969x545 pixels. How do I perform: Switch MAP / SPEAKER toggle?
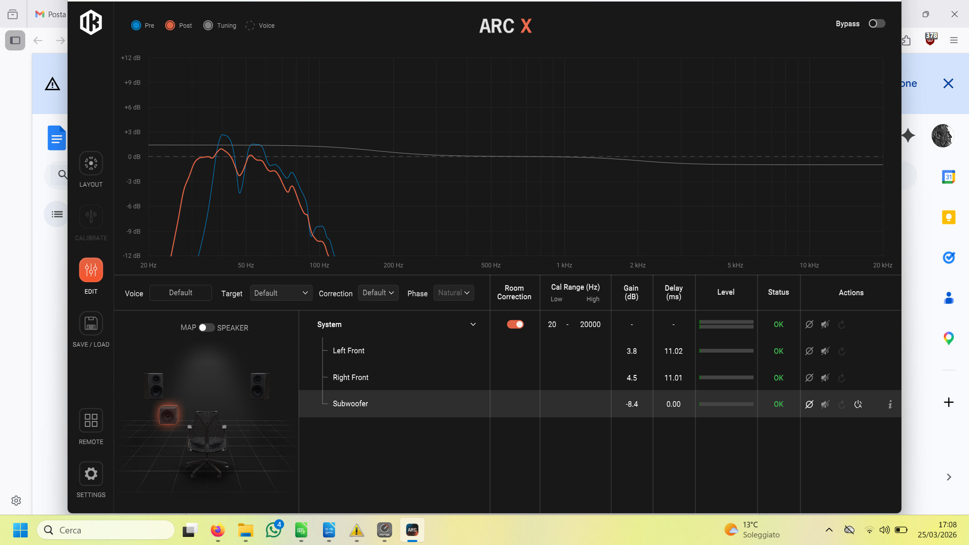(206, 328)
